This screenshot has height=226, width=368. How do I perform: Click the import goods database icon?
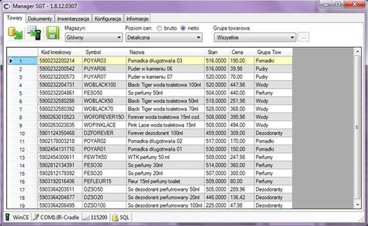click(15, 33)
